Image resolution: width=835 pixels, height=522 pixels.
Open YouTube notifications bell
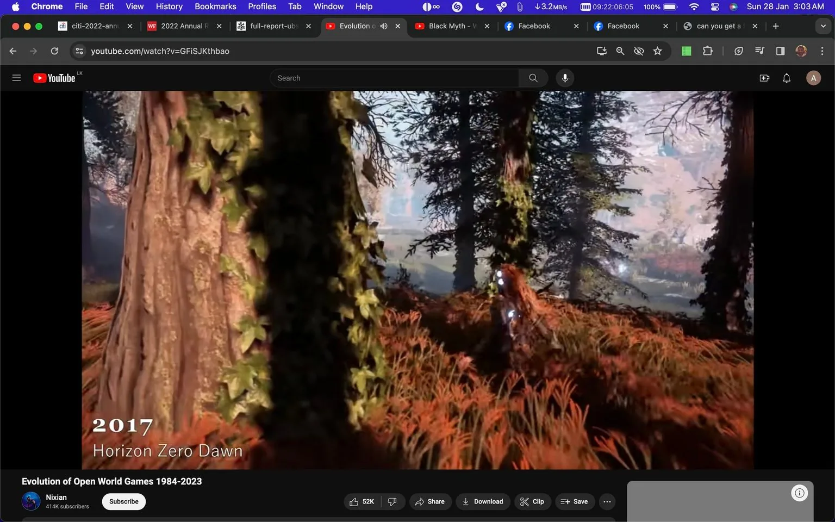coord(786,78)
